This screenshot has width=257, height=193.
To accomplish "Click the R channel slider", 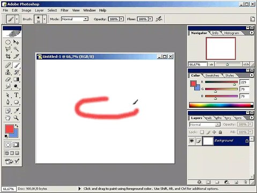I will pyautogui.click(x=222, y=82).
